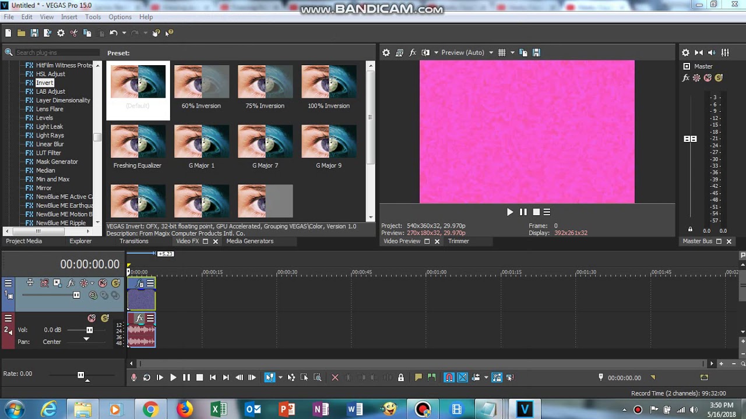This screenshot has width=746, height=419.
Task: Mute video track 1
Action: tap(103, 283)
